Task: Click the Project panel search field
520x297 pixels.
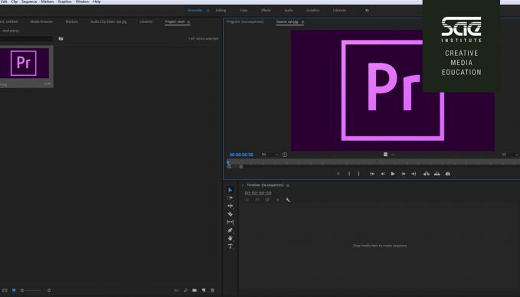Action: point(26,39)
